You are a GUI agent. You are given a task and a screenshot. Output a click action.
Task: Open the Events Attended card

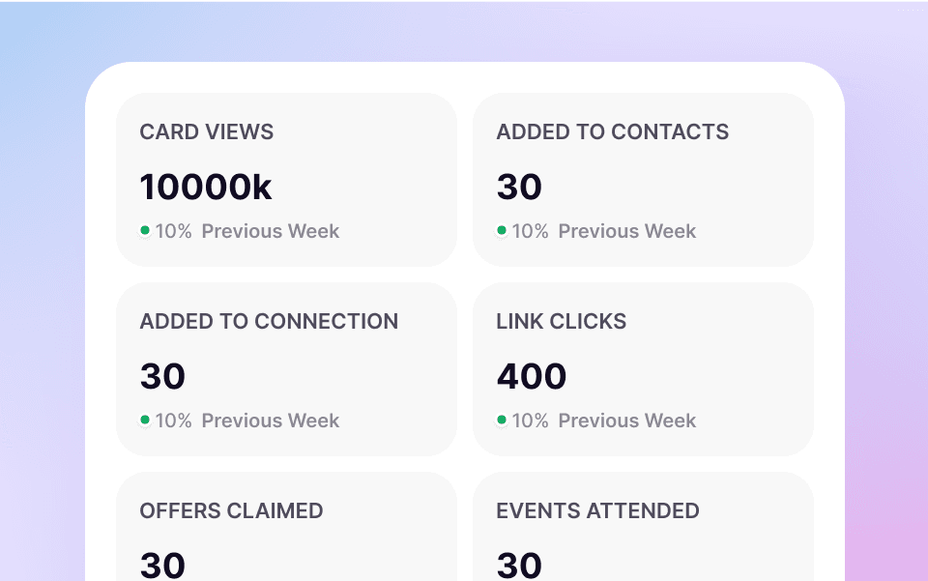pos(644,527)
